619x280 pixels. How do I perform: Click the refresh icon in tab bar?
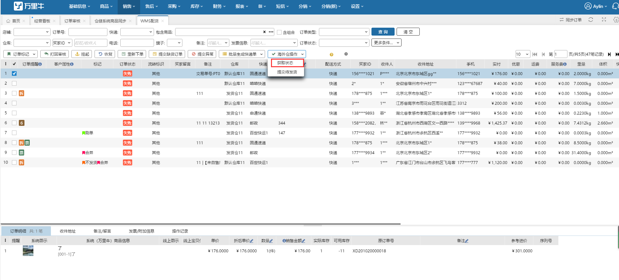point(591,20)
